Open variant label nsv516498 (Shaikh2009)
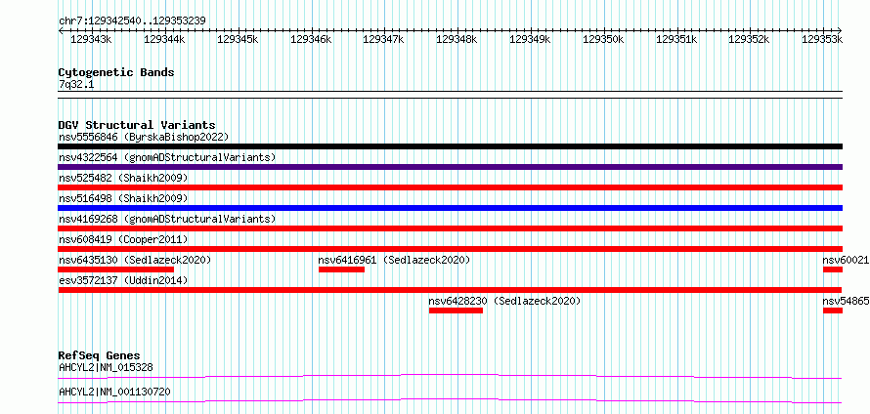This screenshot has width=870, height=414. click(123, 198)
